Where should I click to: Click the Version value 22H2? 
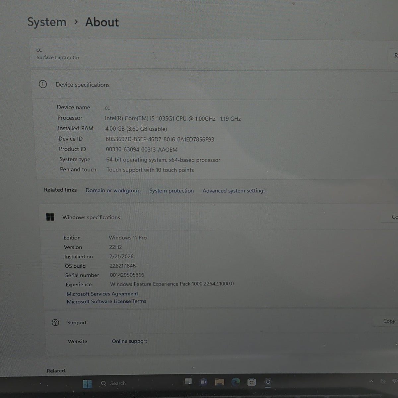point(115,247)
